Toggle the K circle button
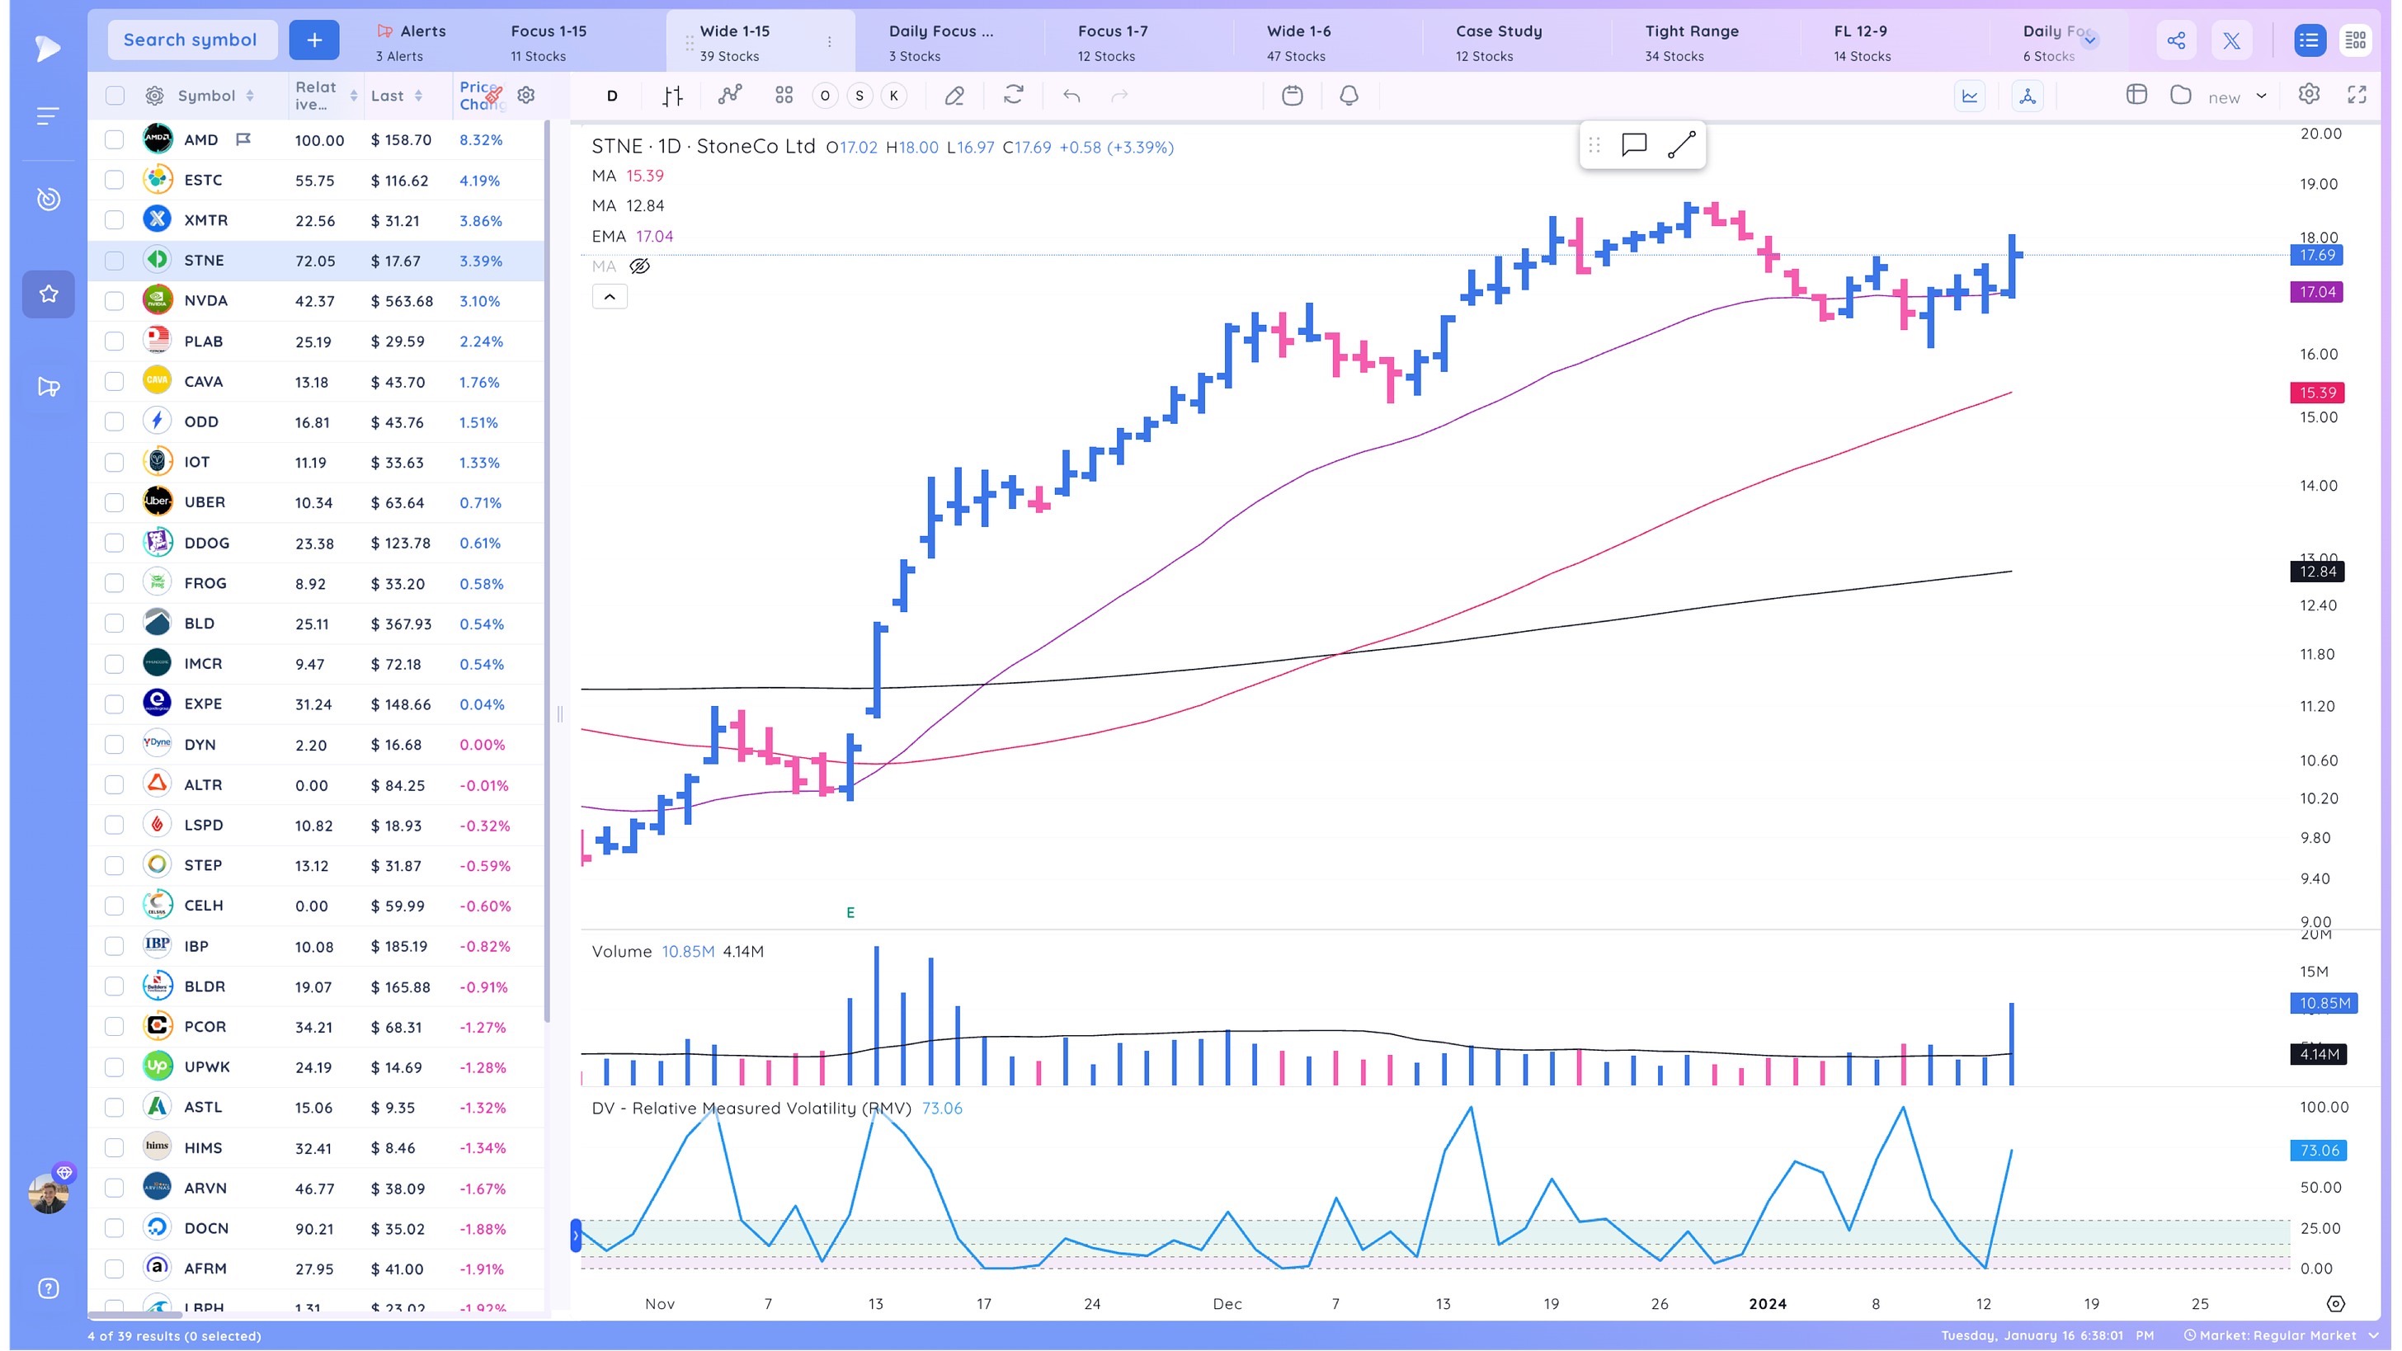Screen dimensions: 2402x1351 pos(894,95)
